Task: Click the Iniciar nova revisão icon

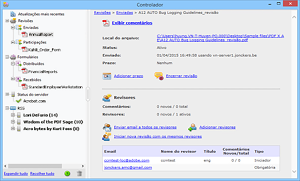Action: click(107, 137)
